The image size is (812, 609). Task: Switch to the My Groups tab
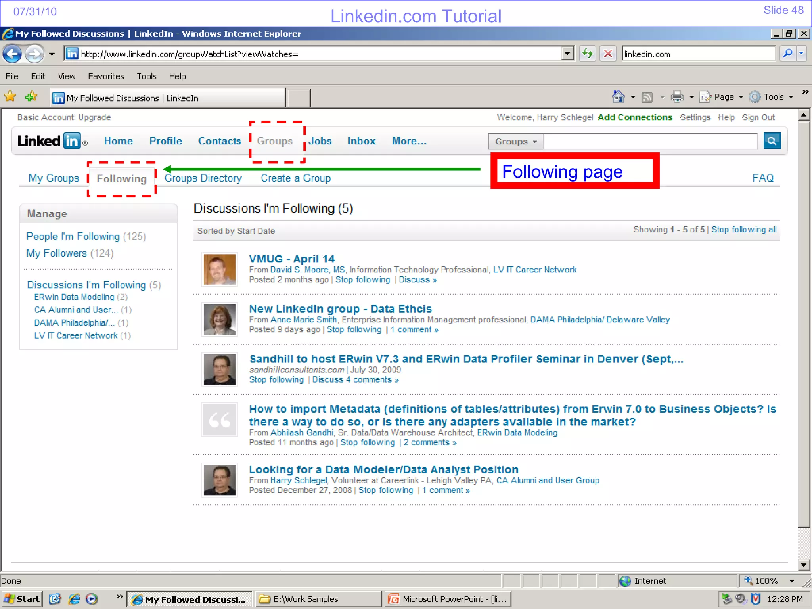(x=54, y=178)
